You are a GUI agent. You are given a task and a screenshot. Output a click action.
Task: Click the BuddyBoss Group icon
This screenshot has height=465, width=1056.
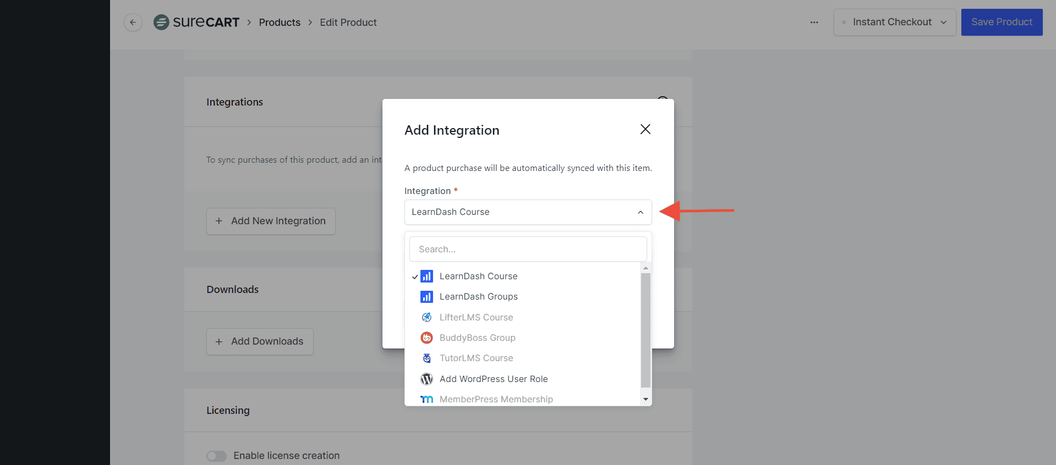click(426, 337)
